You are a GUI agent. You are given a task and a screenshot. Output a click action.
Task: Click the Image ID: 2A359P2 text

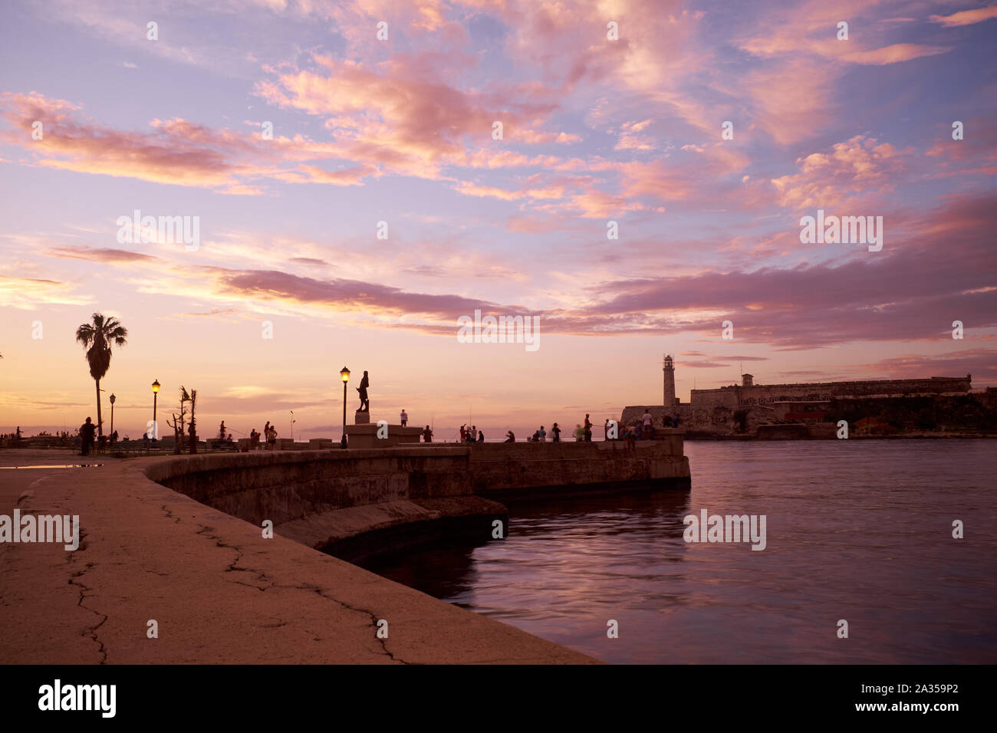click(910, 690)
